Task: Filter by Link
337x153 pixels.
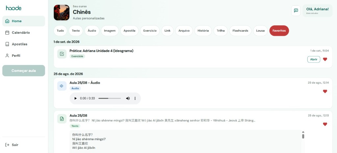Action: click(x=168, y=31)
